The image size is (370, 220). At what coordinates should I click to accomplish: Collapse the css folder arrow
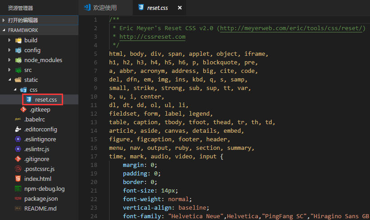(15, 90)
